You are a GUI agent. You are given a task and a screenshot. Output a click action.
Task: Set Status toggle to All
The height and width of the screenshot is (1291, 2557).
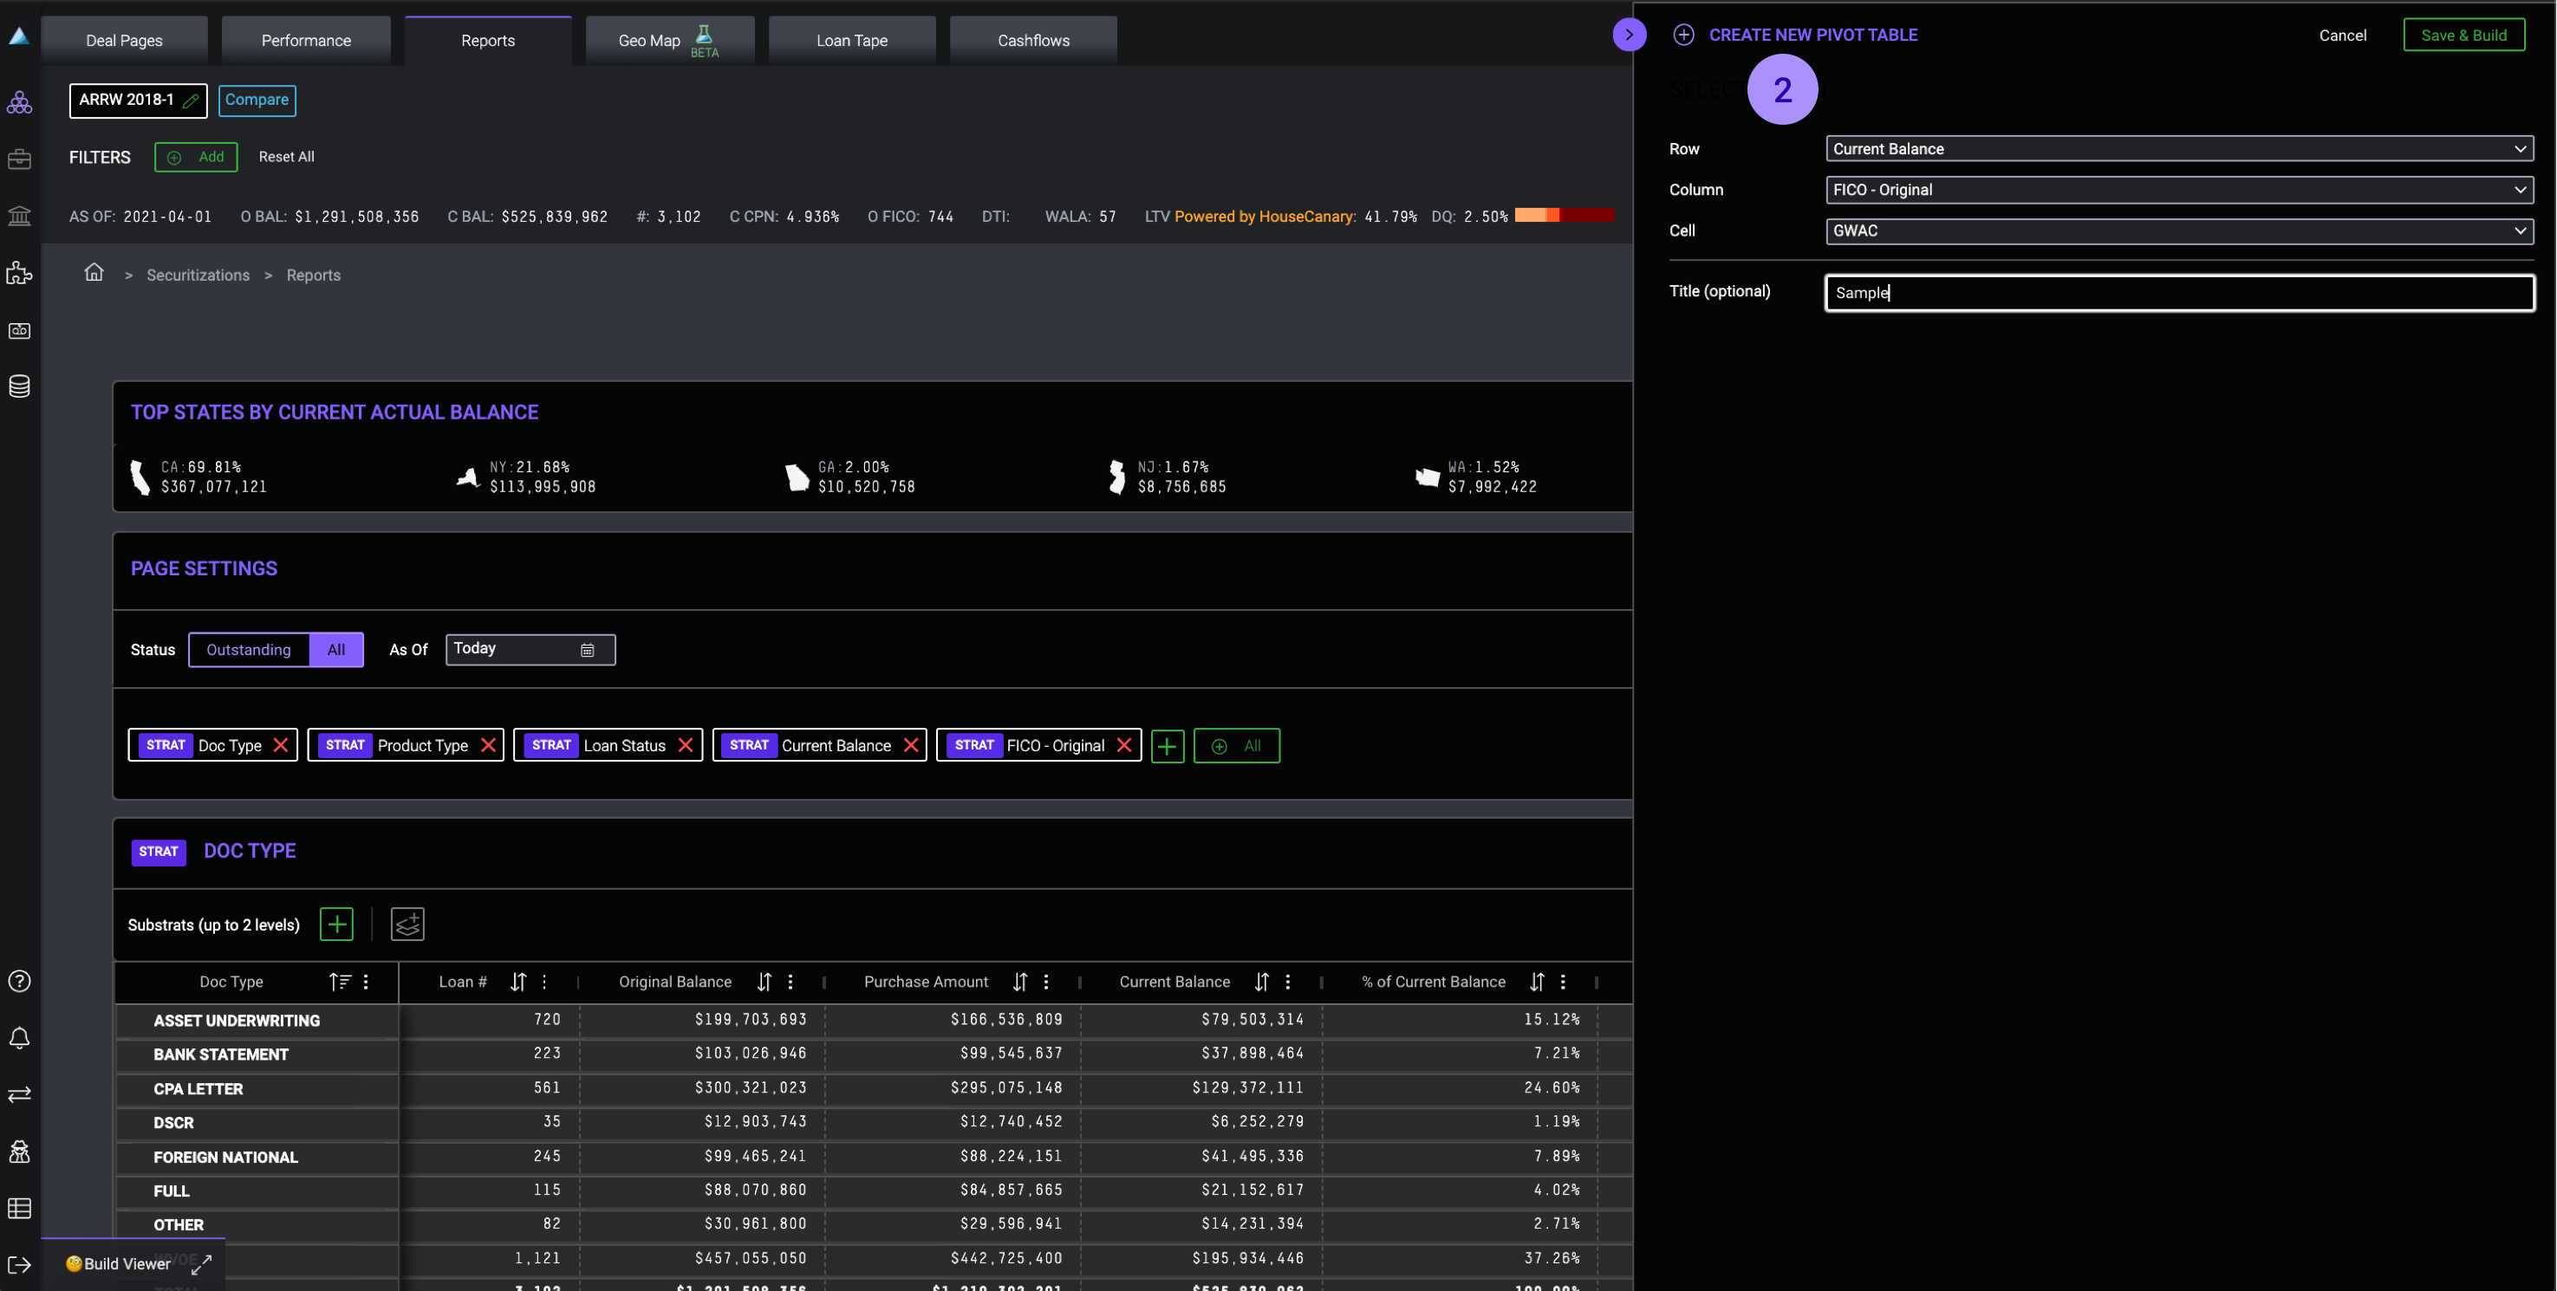[x=335, y=650]
